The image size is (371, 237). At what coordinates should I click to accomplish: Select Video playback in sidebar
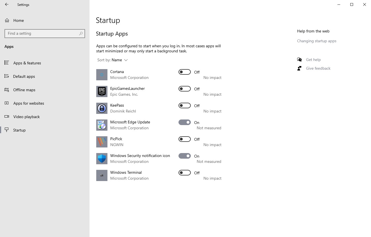26,117
